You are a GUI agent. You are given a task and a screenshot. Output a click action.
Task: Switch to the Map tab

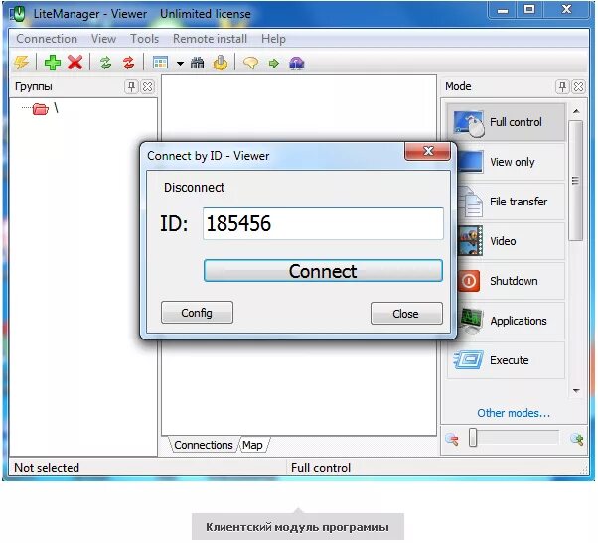point(252,445)
